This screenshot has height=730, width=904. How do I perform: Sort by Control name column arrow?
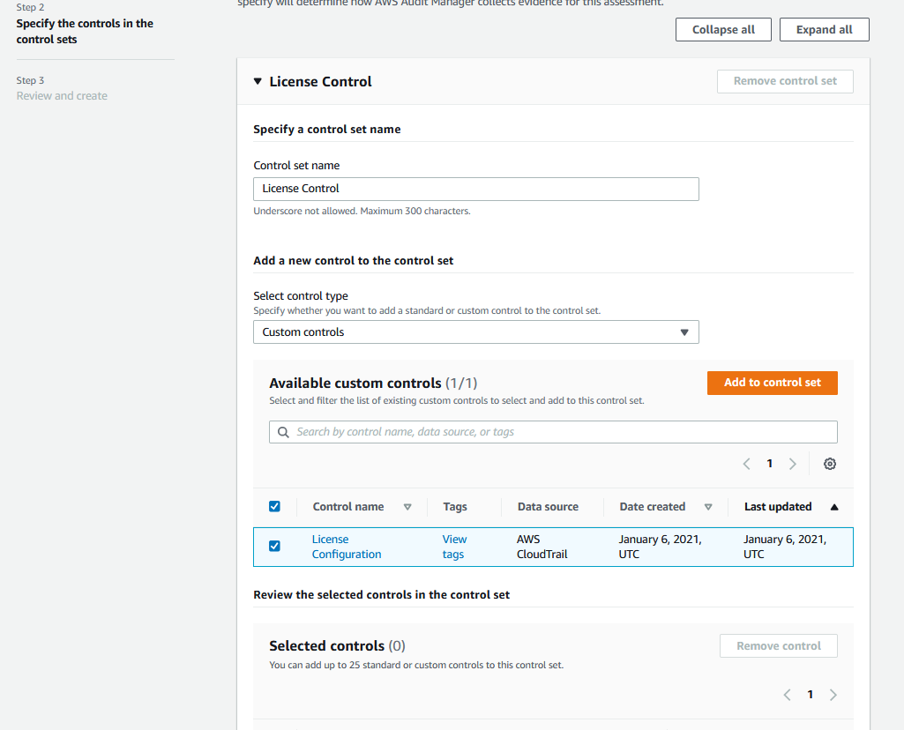pyautogui.click(x=407, y=507)
